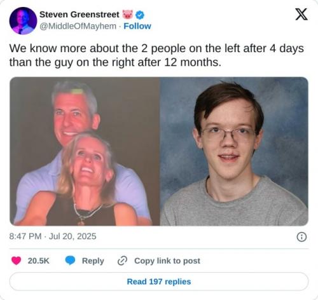Click the Reply text label
Viewport: 318px width, 300px height.
point(93,261)
